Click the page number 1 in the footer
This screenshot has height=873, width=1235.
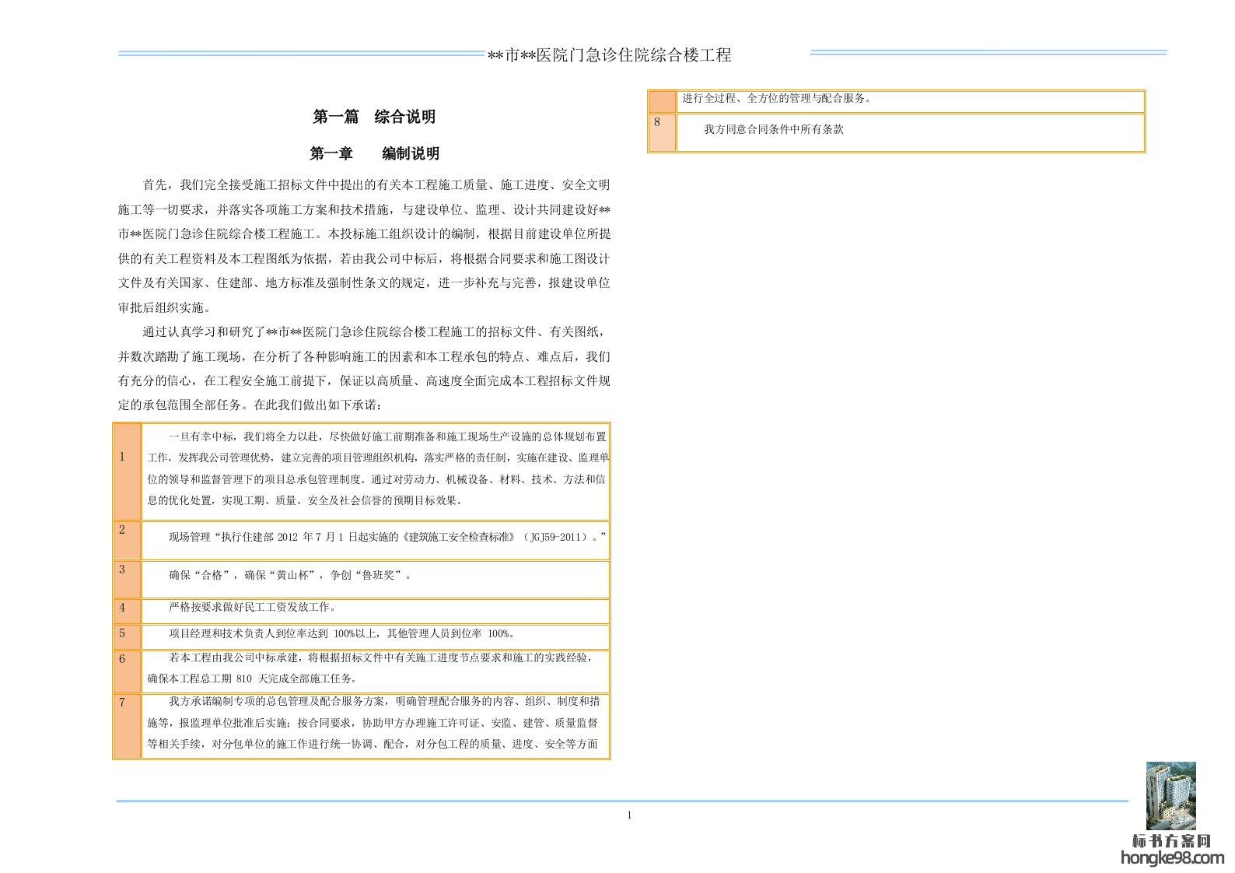tap(629, 815)
